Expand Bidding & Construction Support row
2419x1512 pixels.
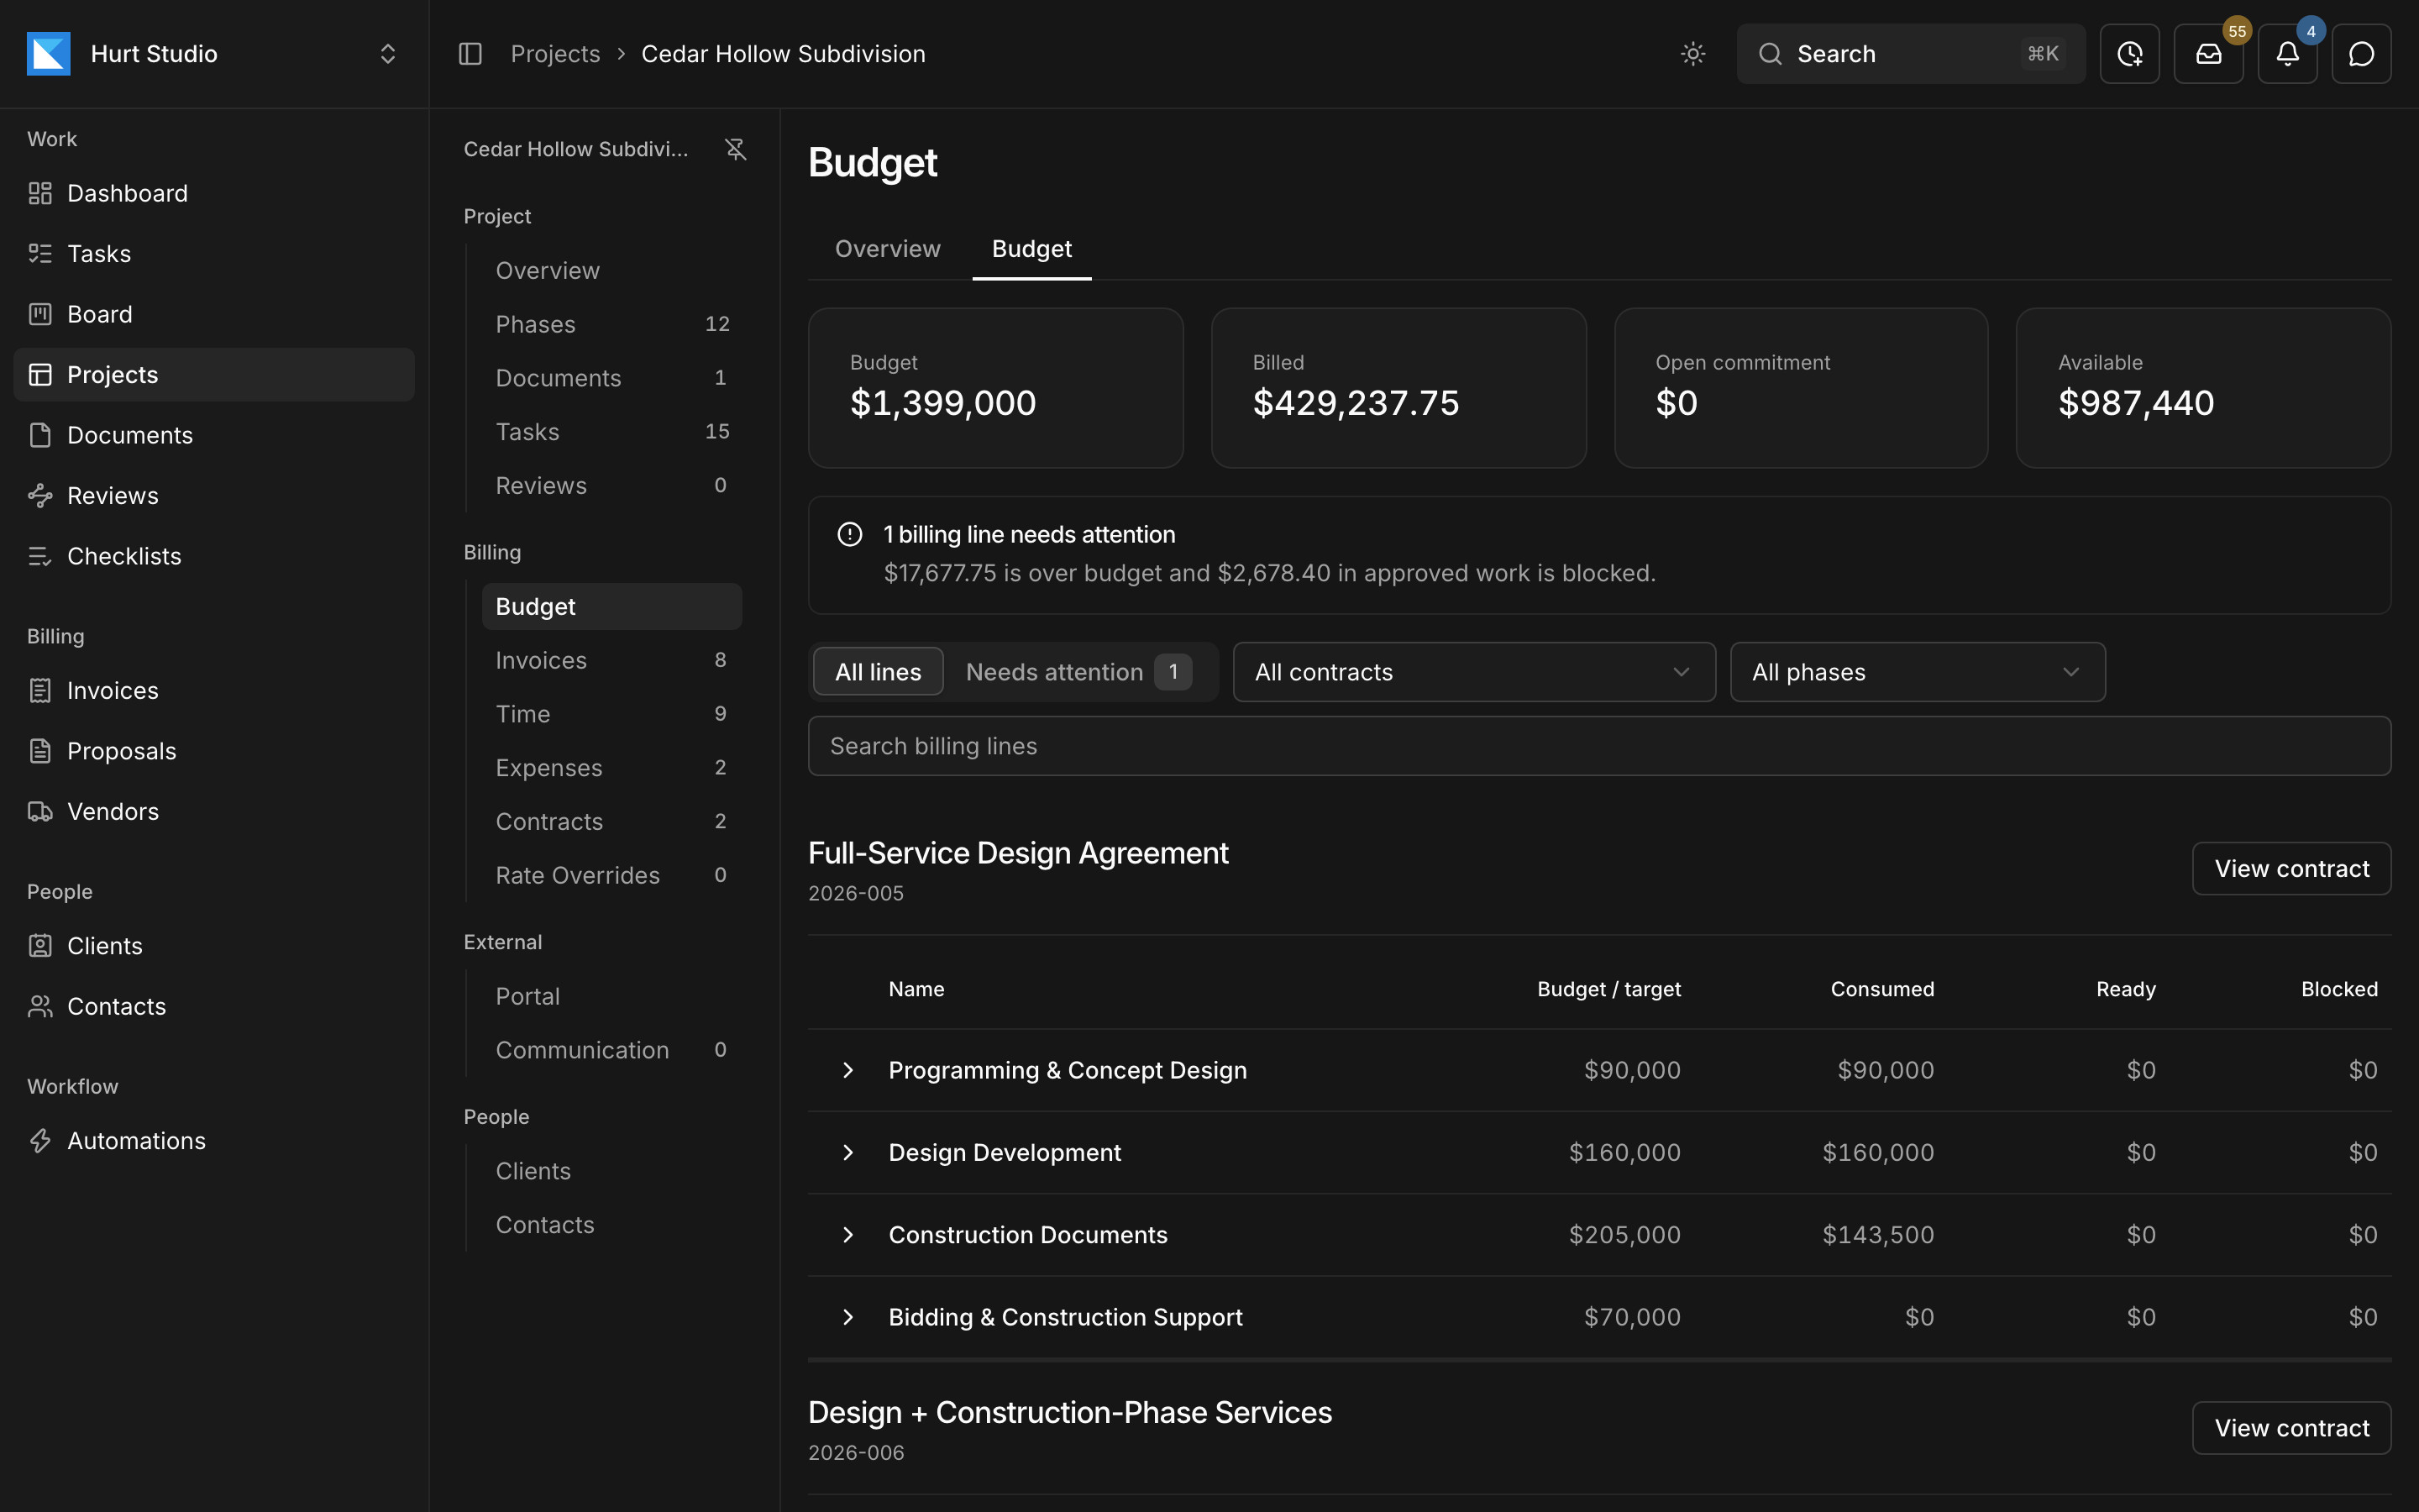[x=847, y=1317]
